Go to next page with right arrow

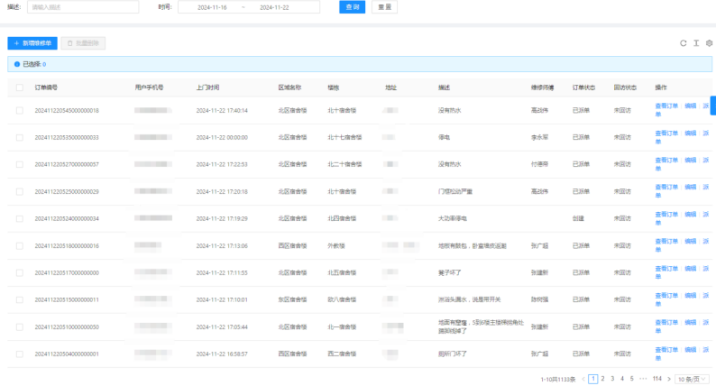click(x=669, y=379)
